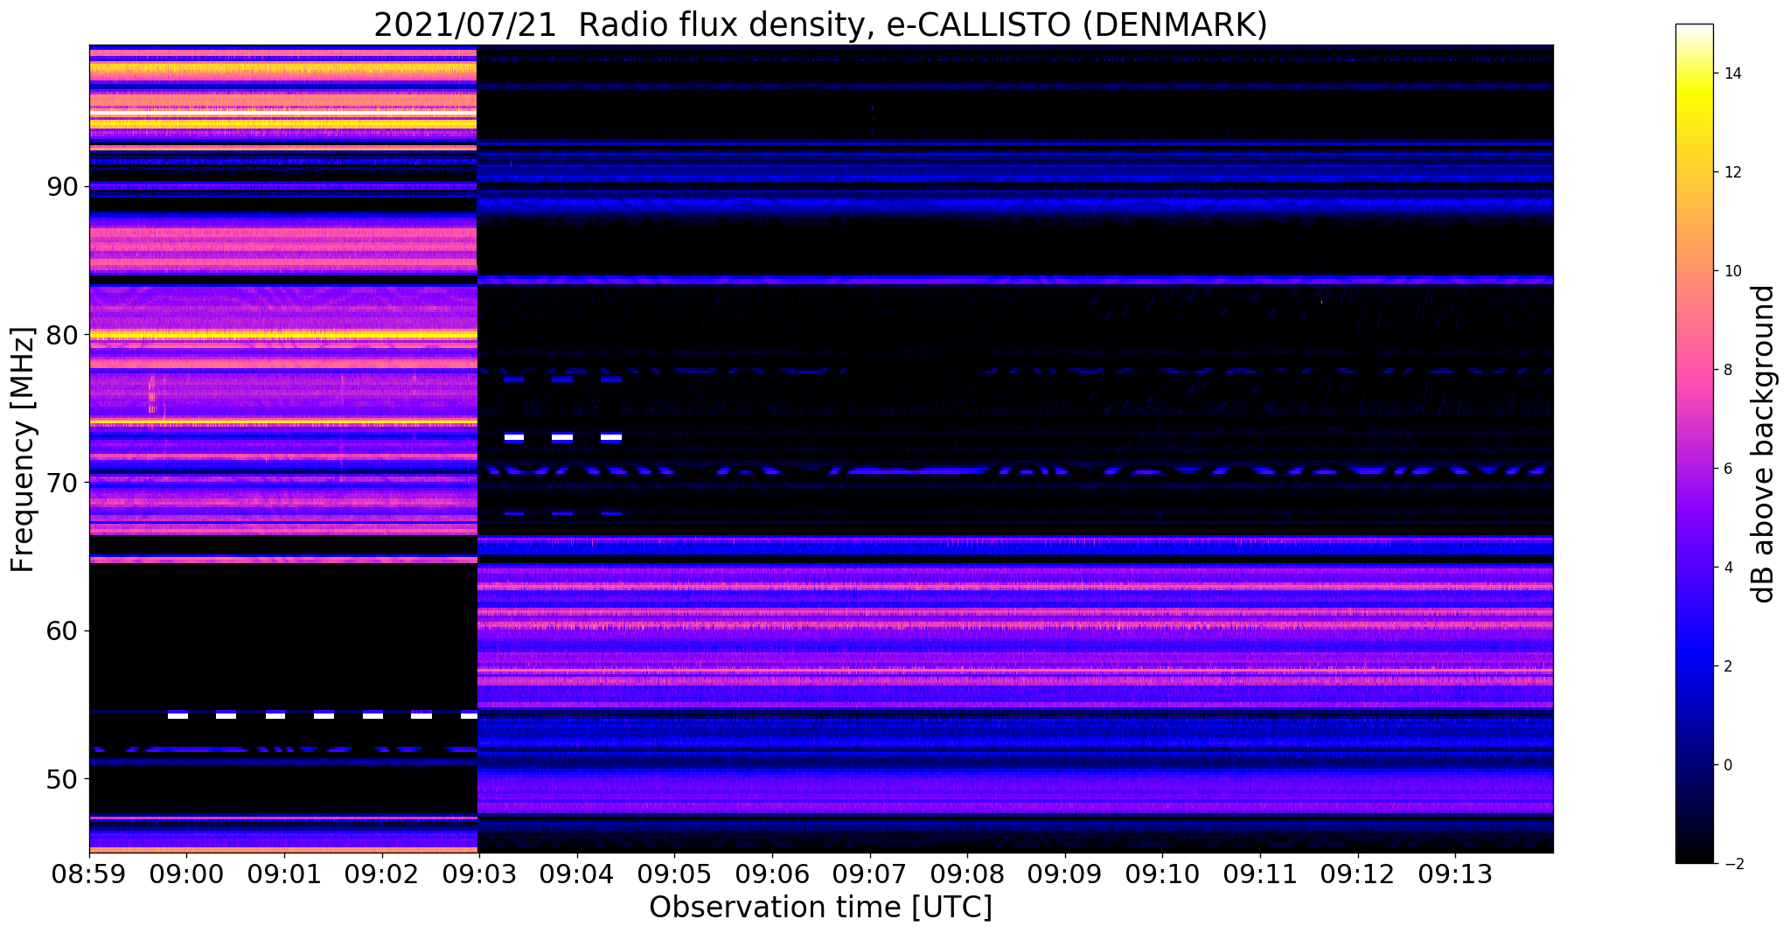Click the plot title mentioning e-CALLISTO (DENMARK)
This screenshot has width=1790, height=933.
click(x=820, y=24)
